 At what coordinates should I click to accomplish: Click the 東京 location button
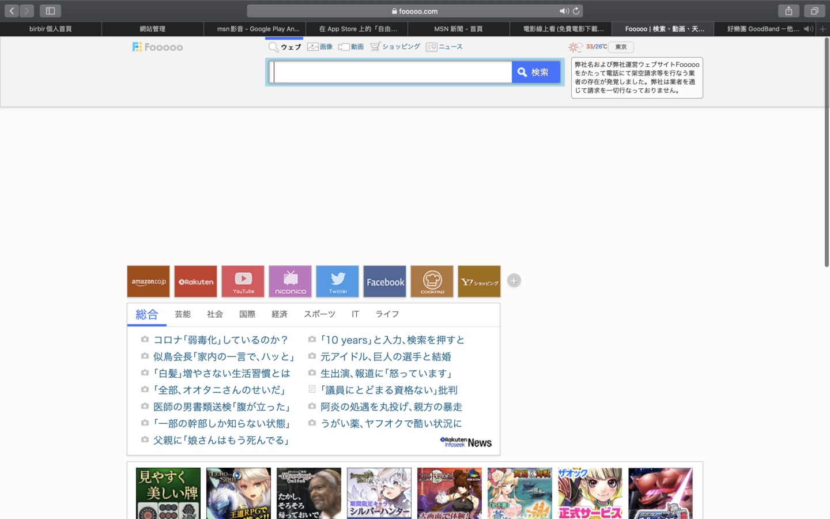pyautogui.click(x=621, y=47)
